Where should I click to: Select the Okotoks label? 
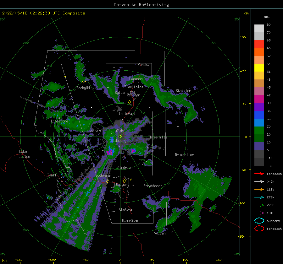[126, 209]
